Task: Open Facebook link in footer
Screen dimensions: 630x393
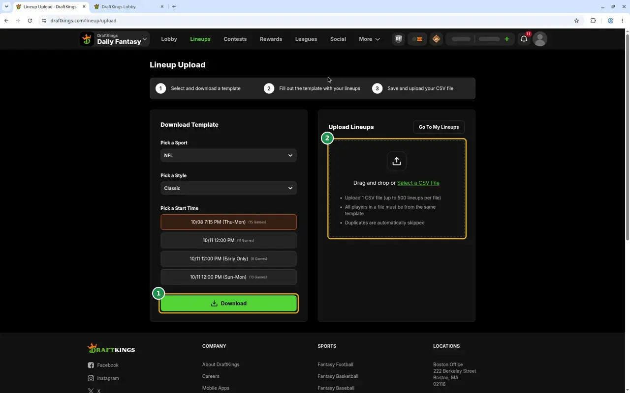Action: (x=103, y=365)
